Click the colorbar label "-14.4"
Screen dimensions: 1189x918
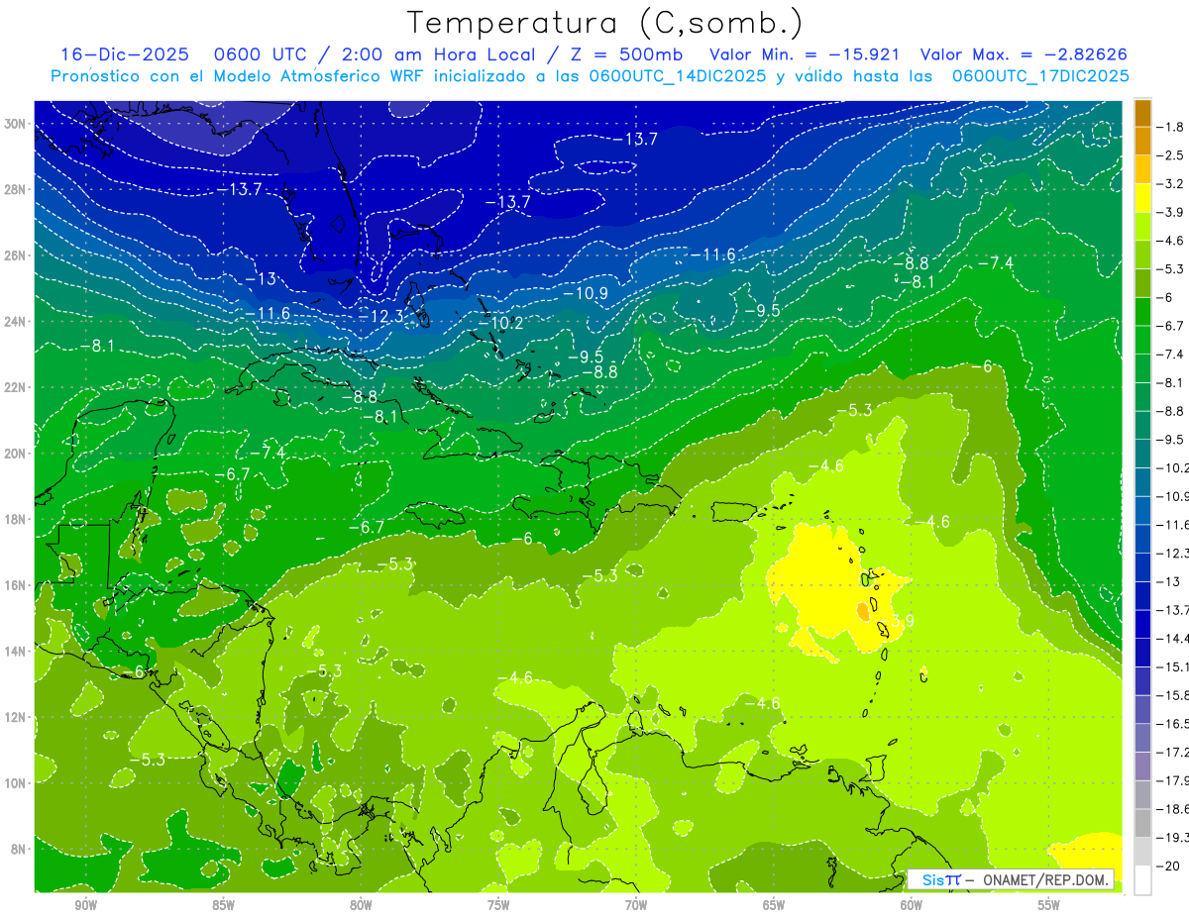[x=1172, y=639]
